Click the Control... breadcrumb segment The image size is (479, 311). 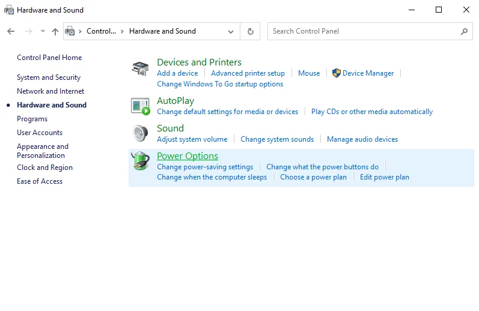click(x=101, y=31)
